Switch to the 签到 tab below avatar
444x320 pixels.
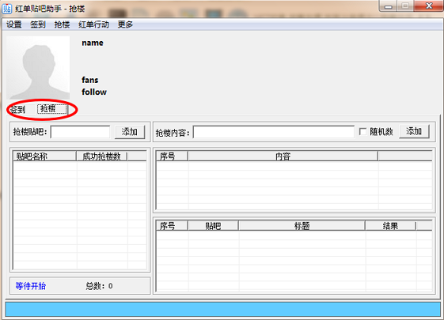coord(18,109)
